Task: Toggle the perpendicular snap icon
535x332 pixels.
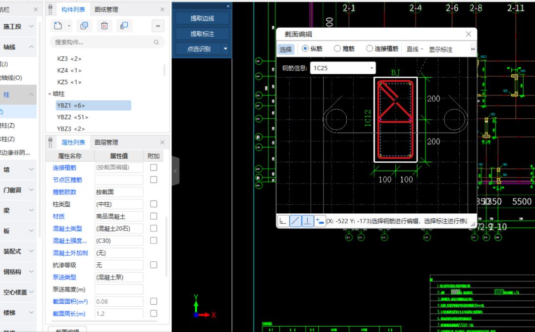Action: point(308,221)
